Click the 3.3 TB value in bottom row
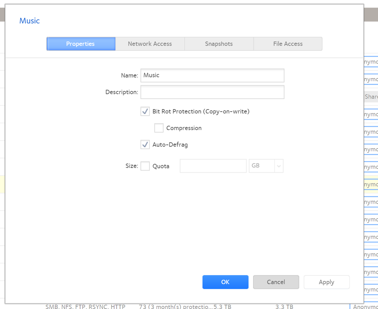Image resolution: width=378 pixels, height=309 pixels. pyautogui.click(x=284, y=306)
